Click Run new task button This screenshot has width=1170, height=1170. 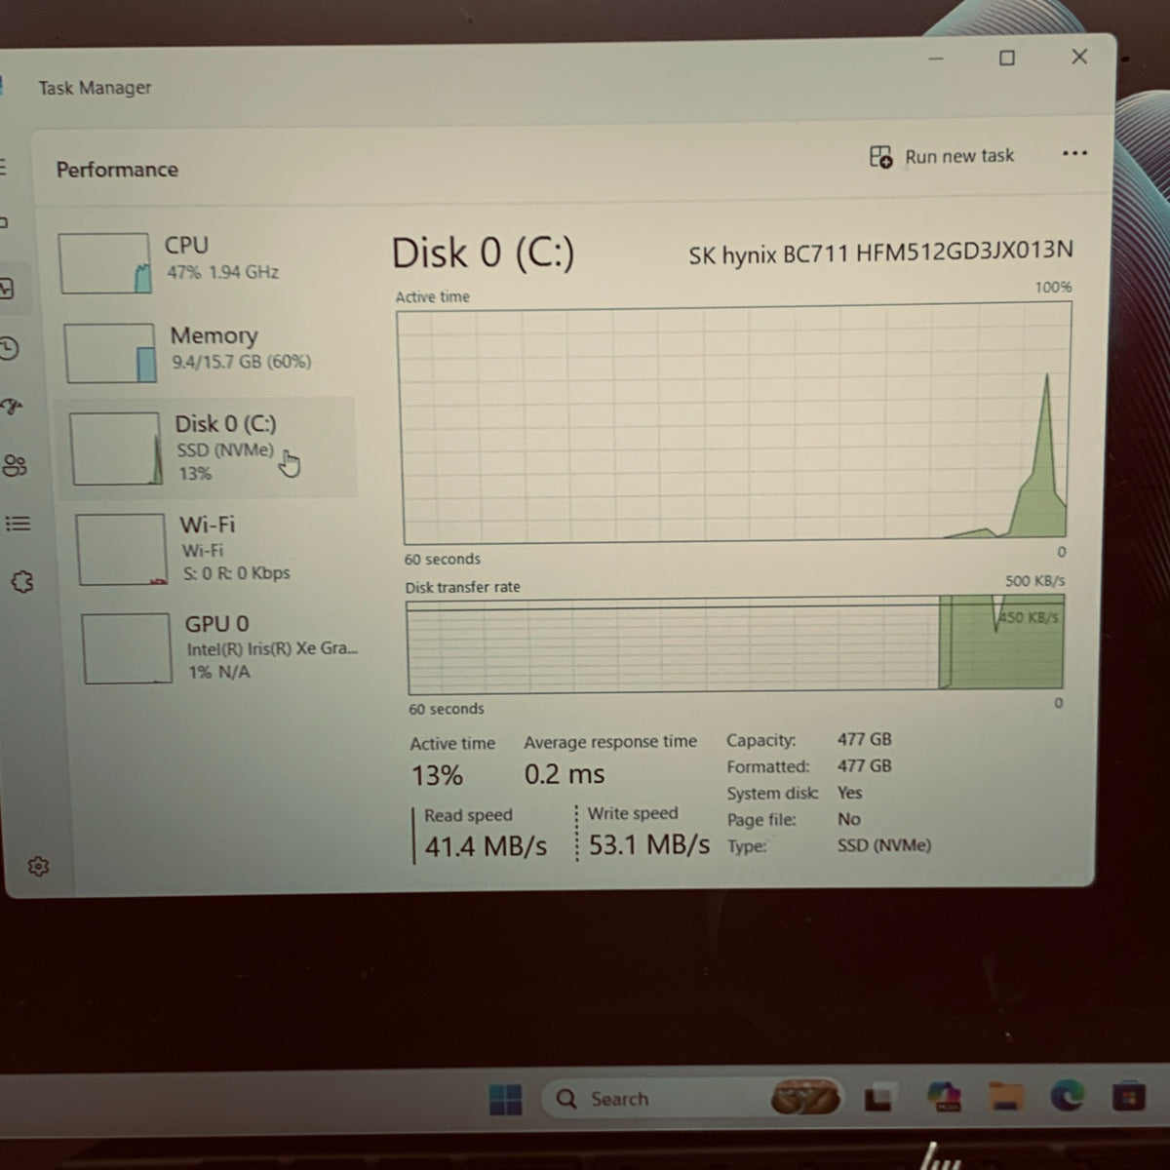942,156
